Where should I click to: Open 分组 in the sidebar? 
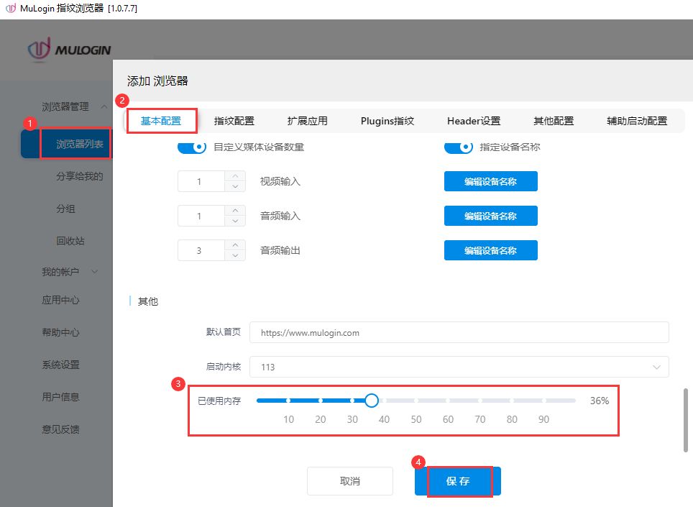tap(66, 208)
